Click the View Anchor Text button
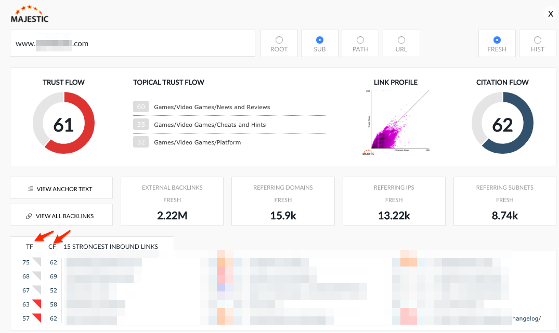The width and height of the screenshot is (559, 333). tap(61, 189)
